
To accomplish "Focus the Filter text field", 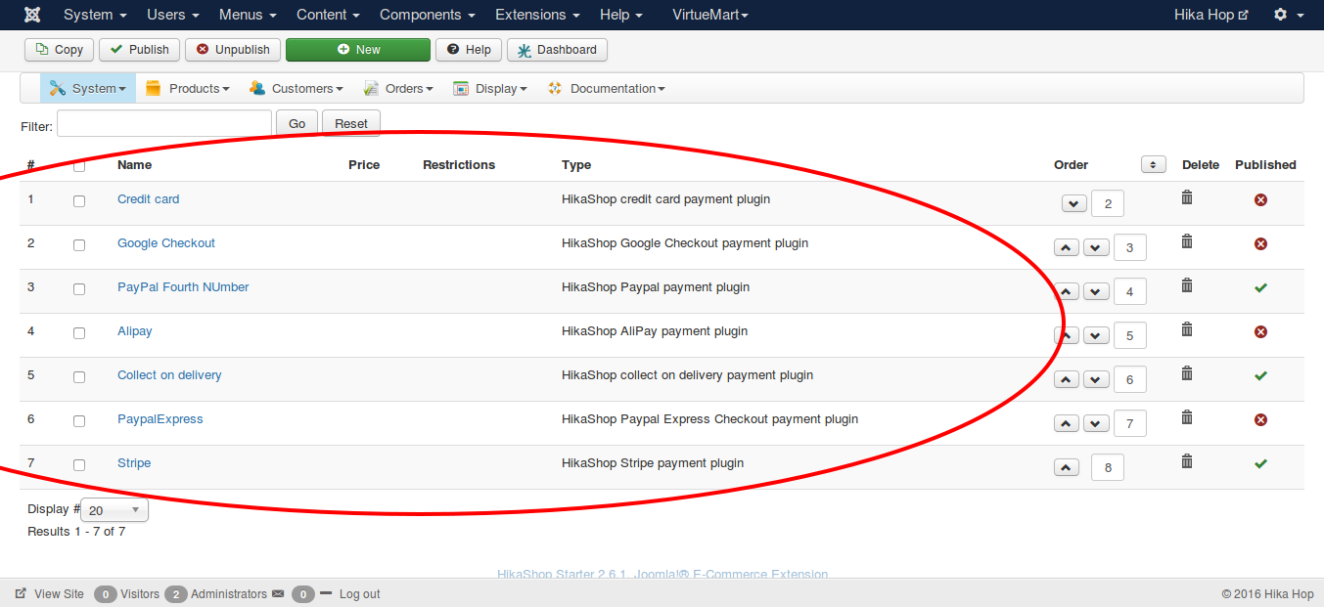I will pos(164,123).
